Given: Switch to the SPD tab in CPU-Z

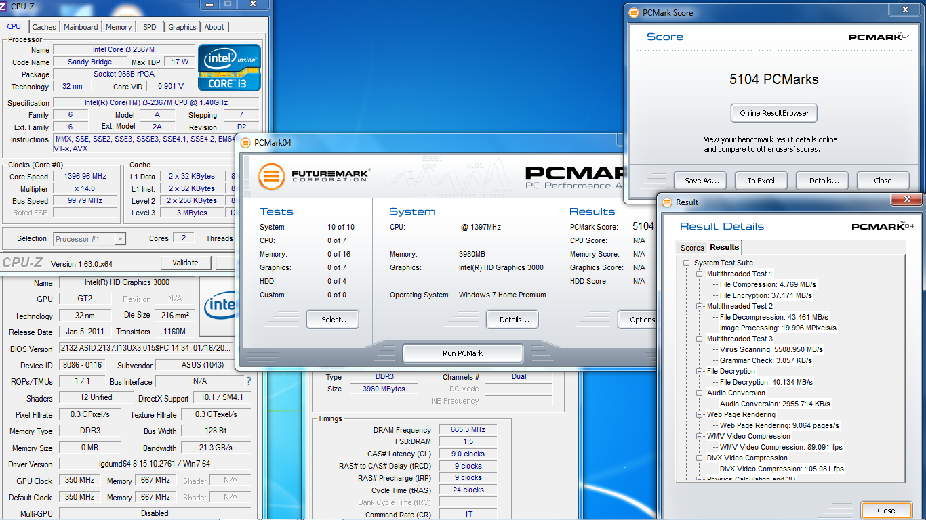Looking at the screenshot, I should (150, 27).
